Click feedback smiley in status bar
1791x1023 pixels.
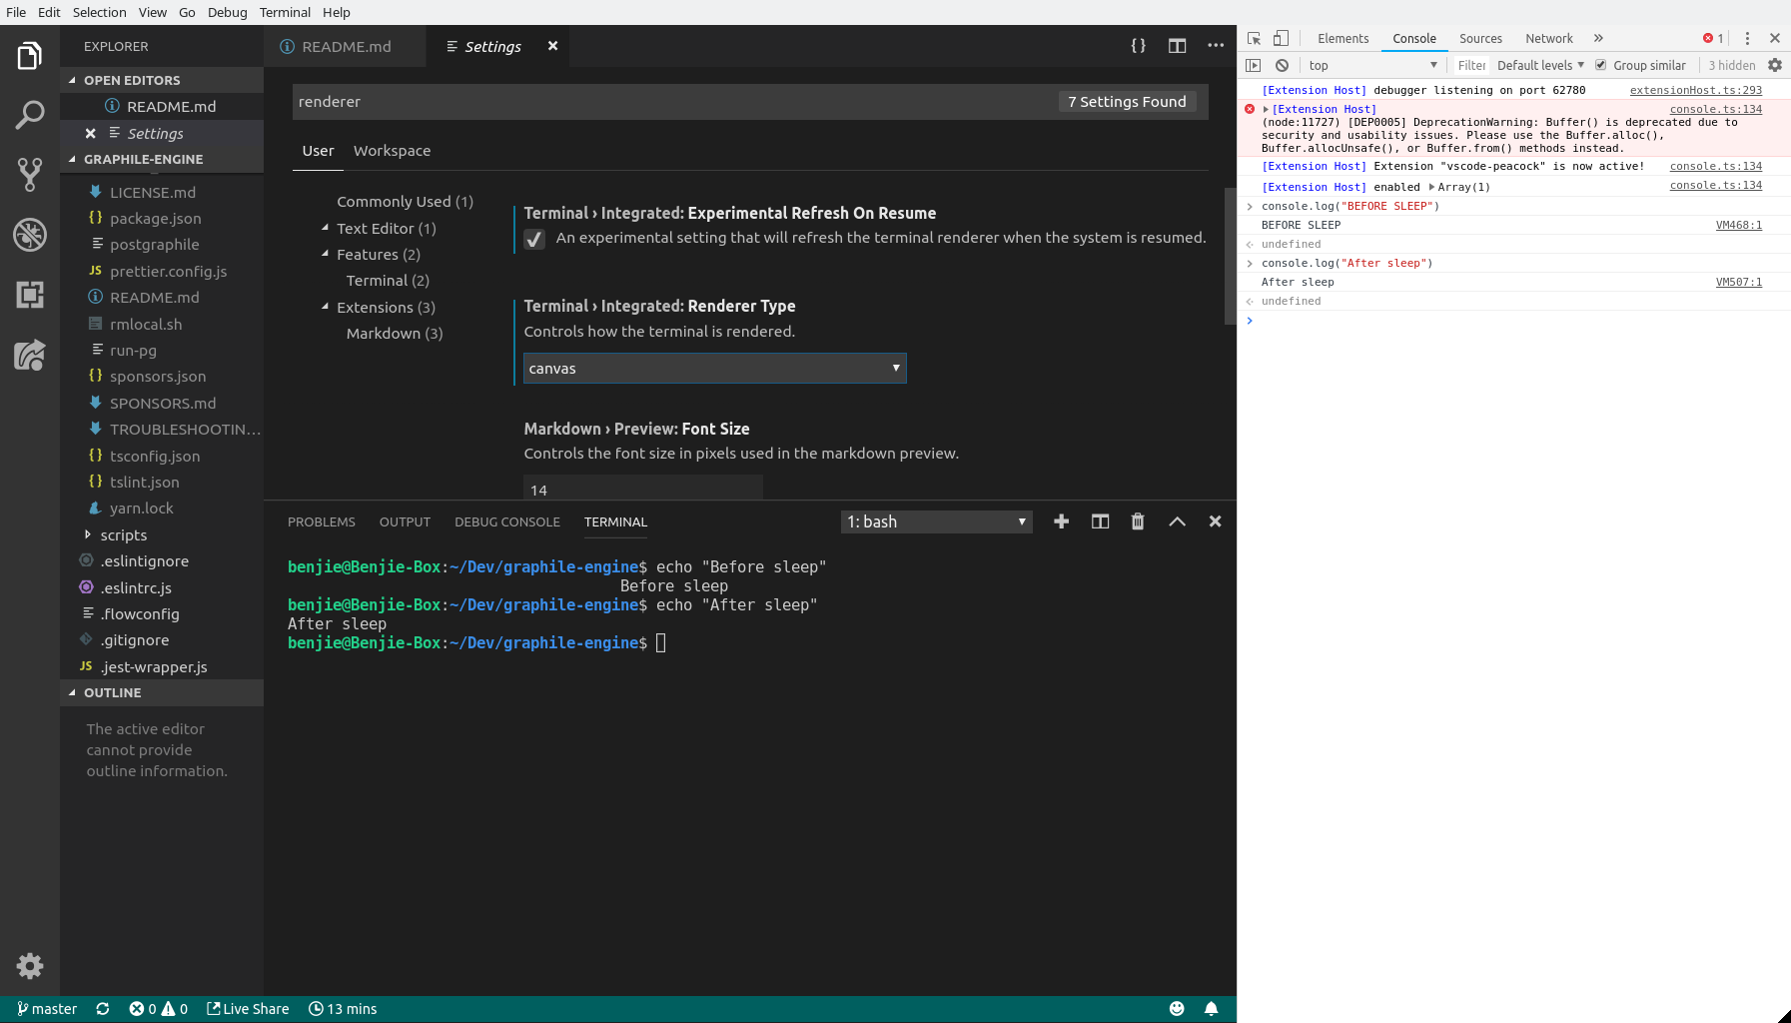(x=1177, y=1009)
